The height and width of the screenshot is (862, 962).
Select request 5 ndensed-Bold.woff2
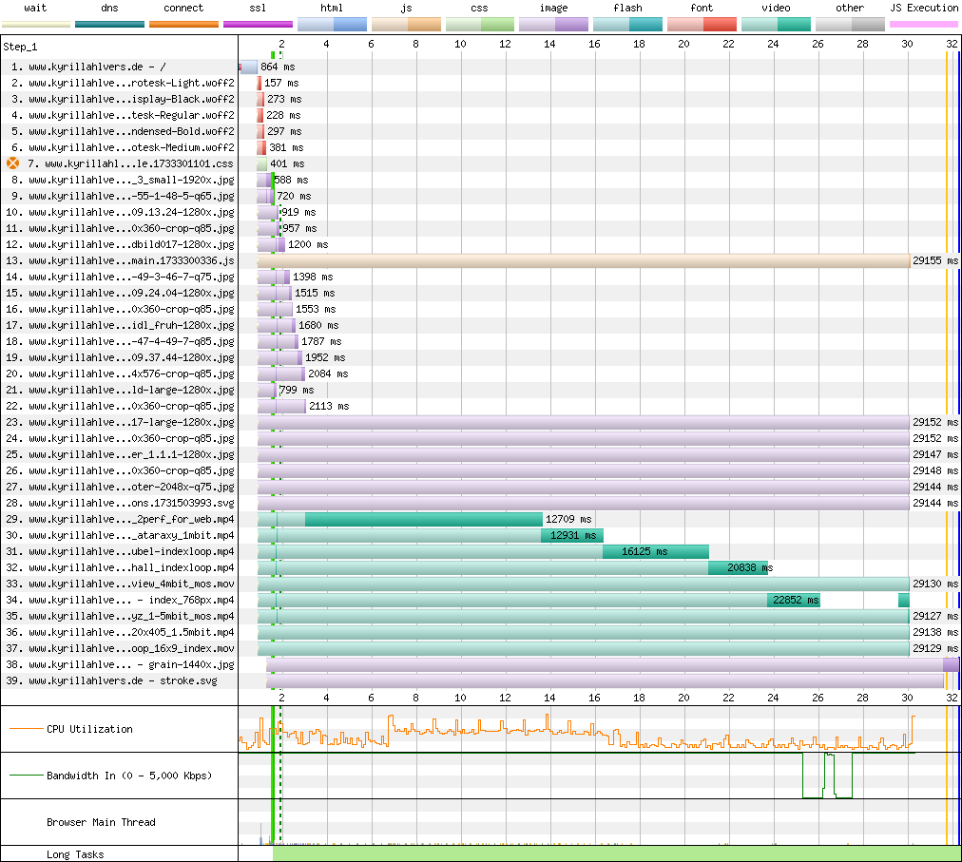click(x=123, y=131)
